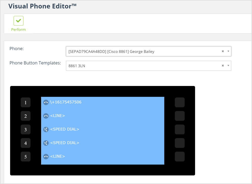The image size is (252, 184).
Task: Expand the Phone dropdown list
Action: [x=229, y=51]
